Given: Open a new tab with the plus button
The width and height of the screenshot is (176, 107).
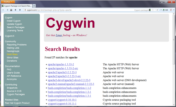Looking at the screenshot, I should [x=34, y=6].
